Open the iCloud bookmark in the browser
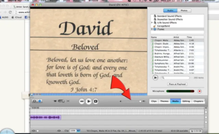This screenshot has width=219, height=134. 16,17
